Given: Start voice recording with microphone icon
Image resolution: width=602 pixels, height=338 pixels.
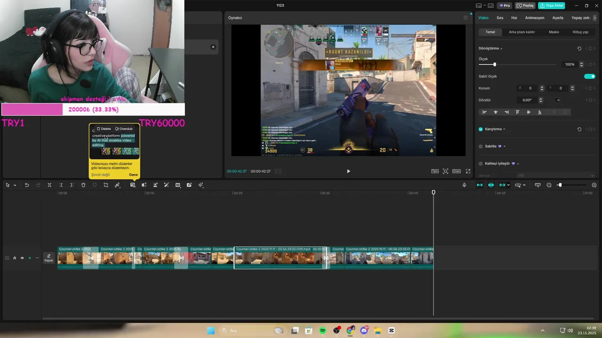Looking at the screenshot, I should 464,185.
